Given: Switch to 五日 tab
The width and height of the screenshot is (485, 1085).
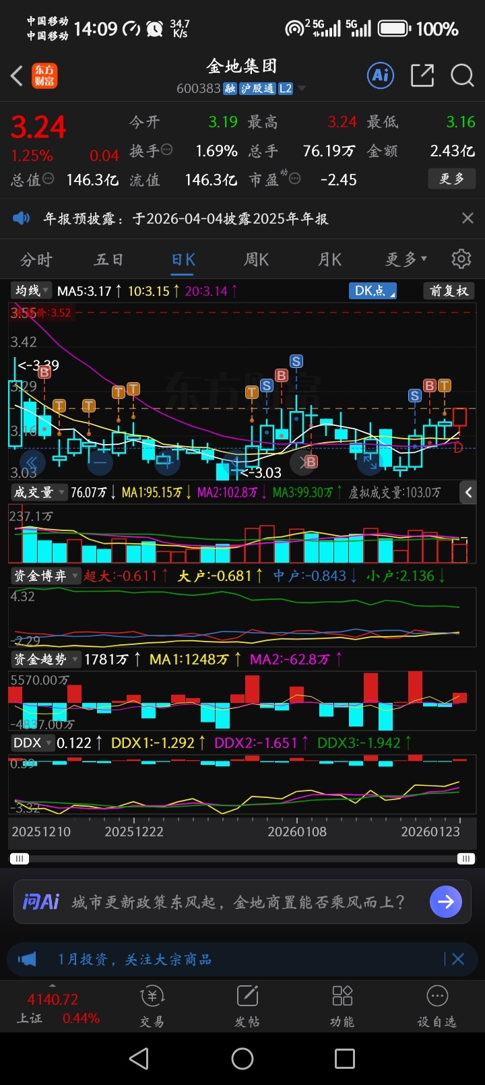Looking at the screenshot, I should click(x=109, y=259).
